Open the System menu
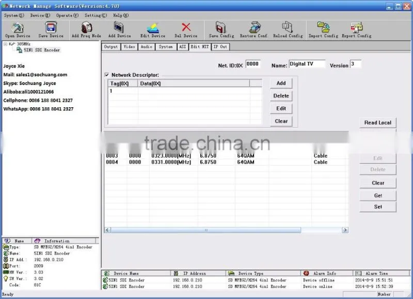This screenshot has width=413, height=299. (14, 15)
